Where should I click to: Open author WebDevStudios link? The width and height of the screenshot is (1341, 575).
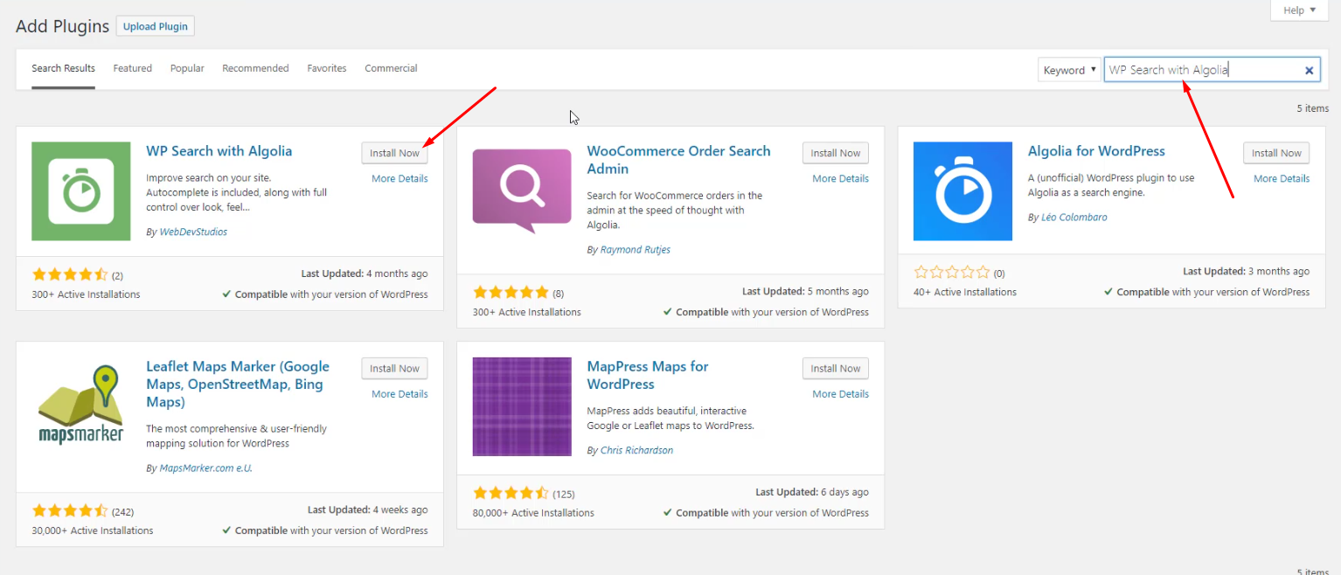pyautogui.click(x=193, y=232)
